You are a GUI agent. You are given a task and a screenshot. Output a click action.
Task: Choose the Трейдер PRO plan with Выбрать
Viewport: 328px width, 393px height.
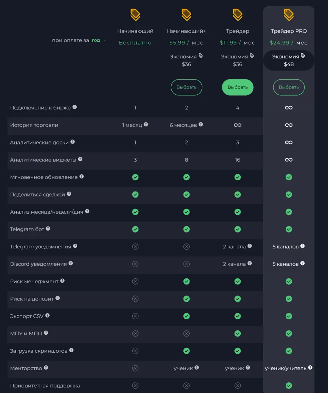(289, 87)
